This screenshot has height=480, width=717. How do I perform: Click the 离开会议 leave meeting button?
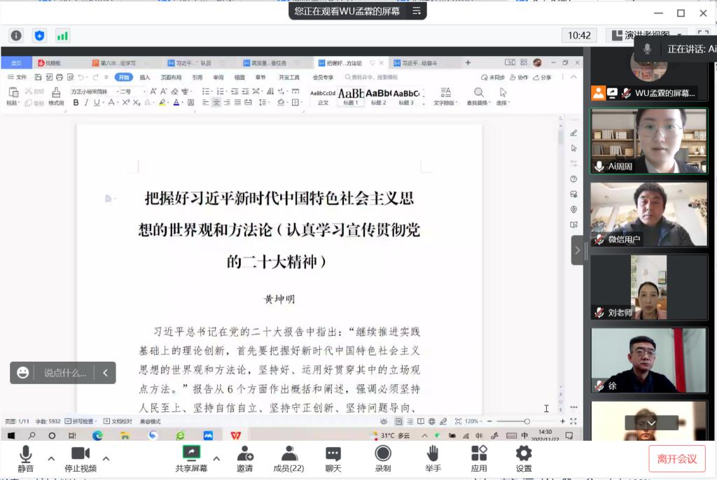676,459
